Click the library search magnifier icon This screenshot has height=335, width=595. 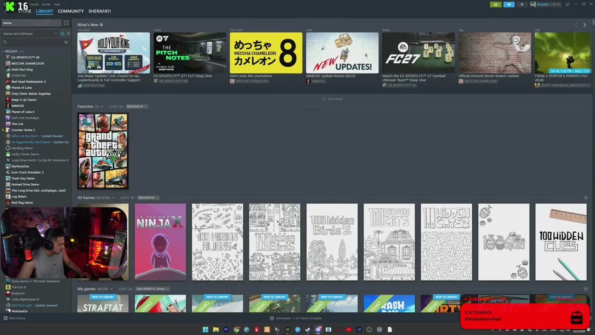[x=5, y=42]
